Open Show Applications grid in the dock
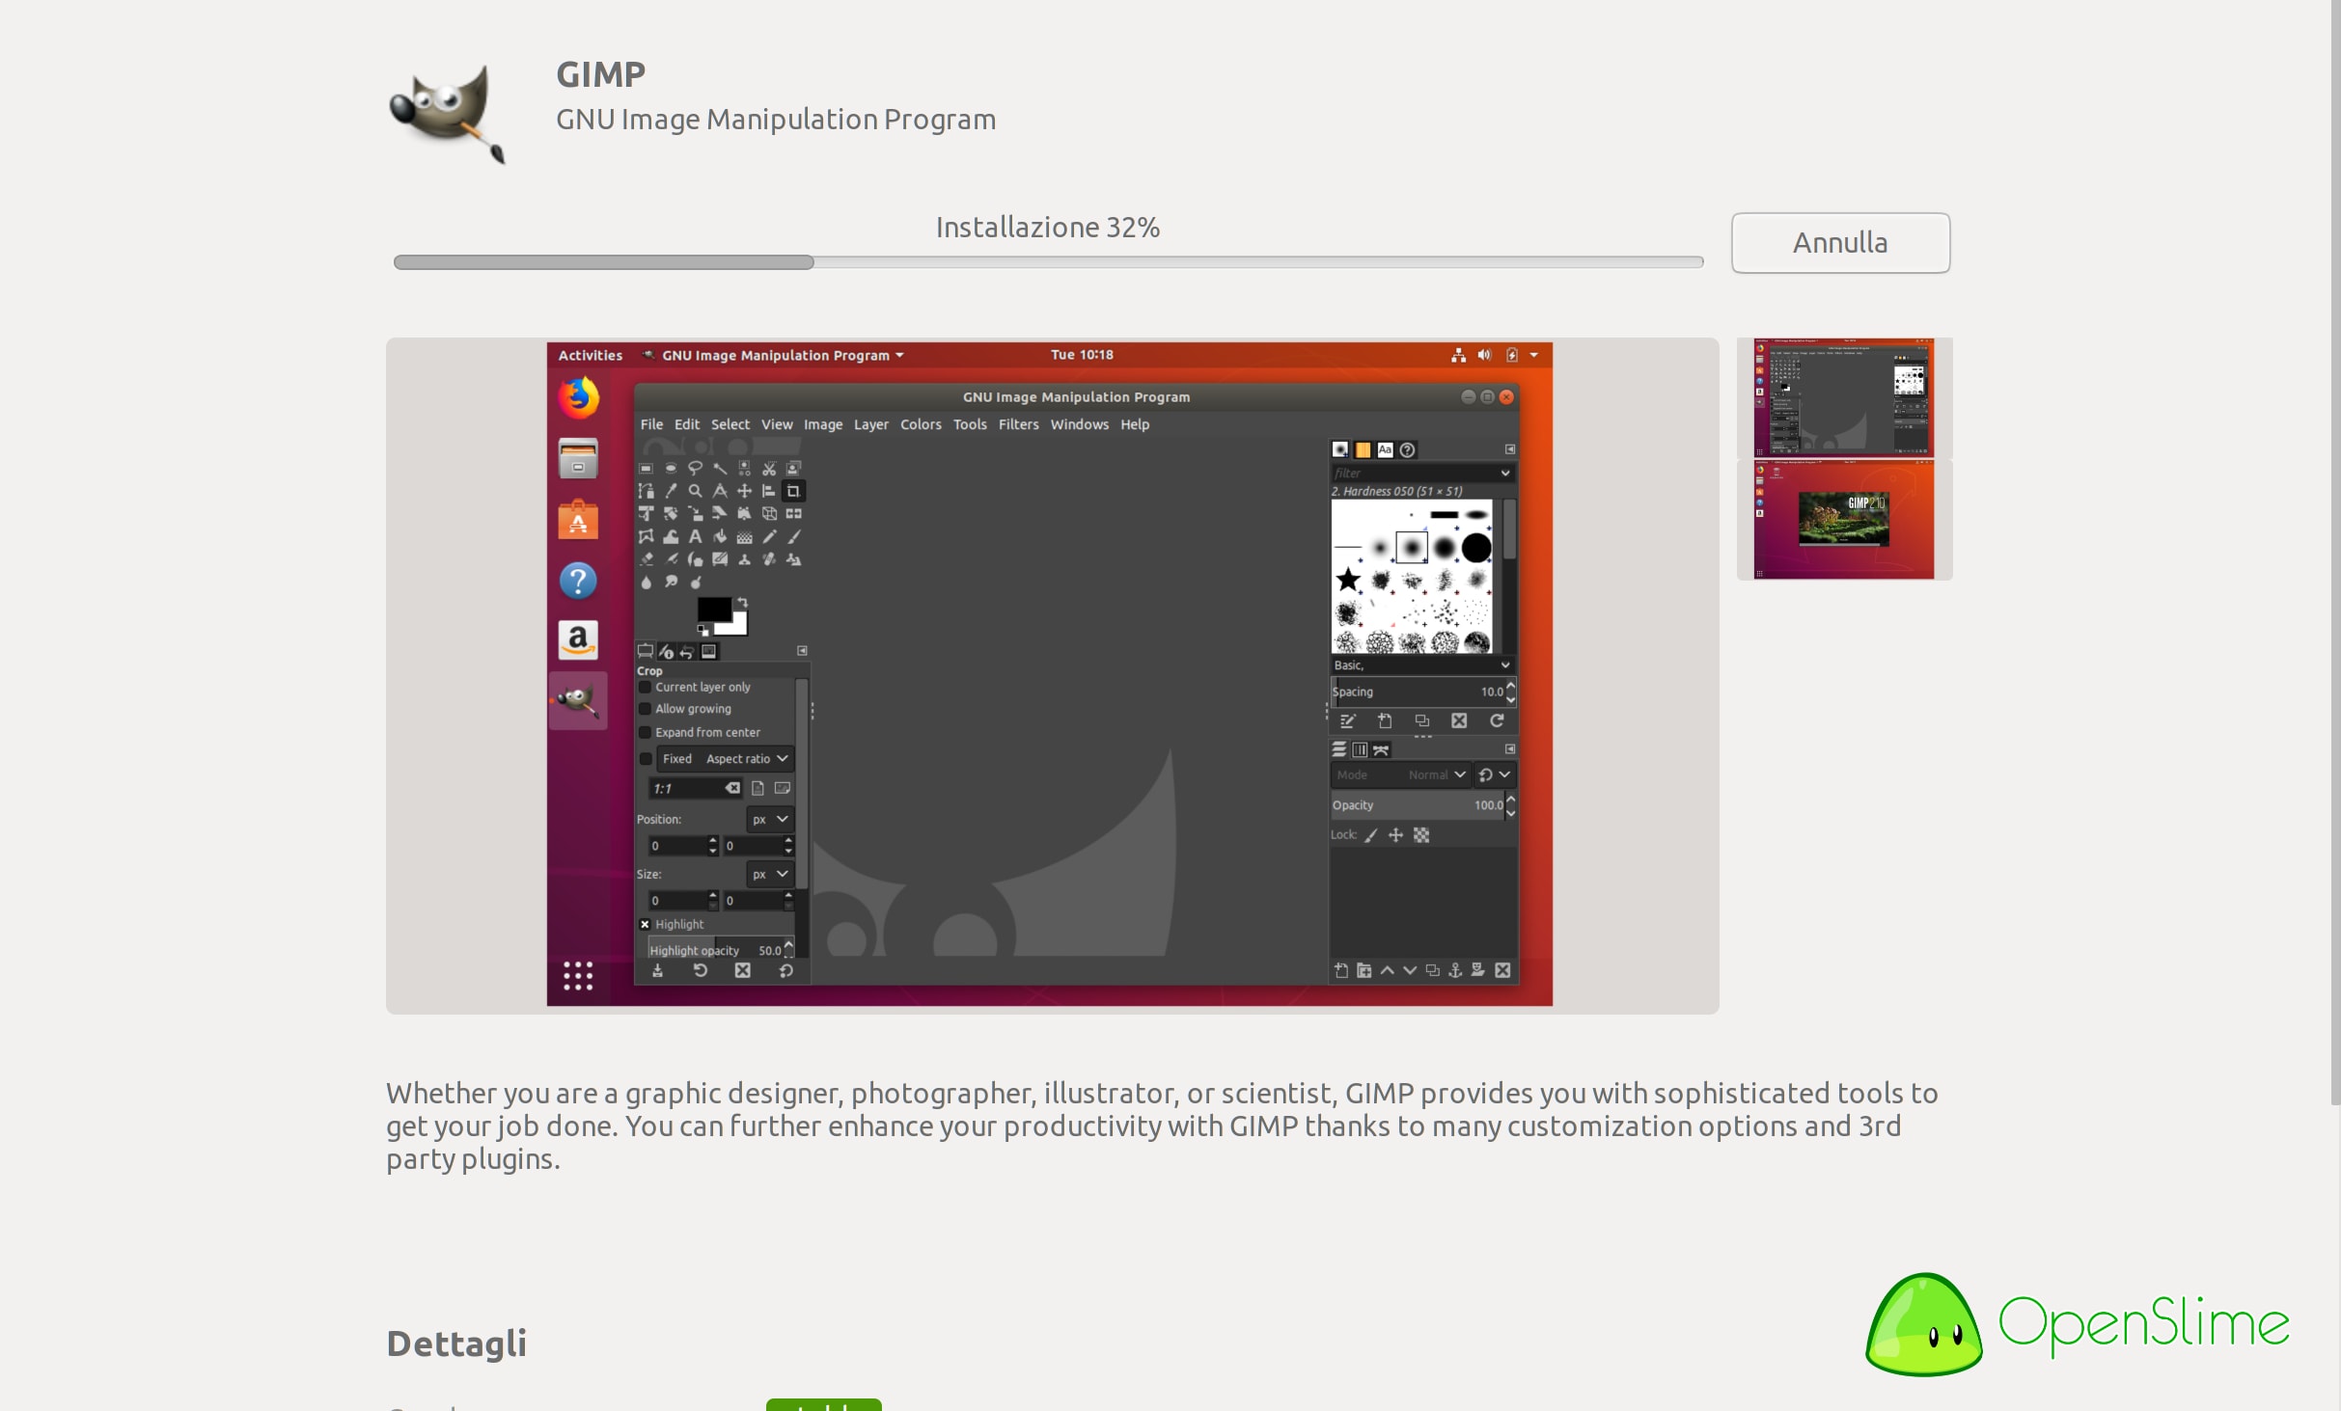2341x1411 pixels. tap(578, 976)
